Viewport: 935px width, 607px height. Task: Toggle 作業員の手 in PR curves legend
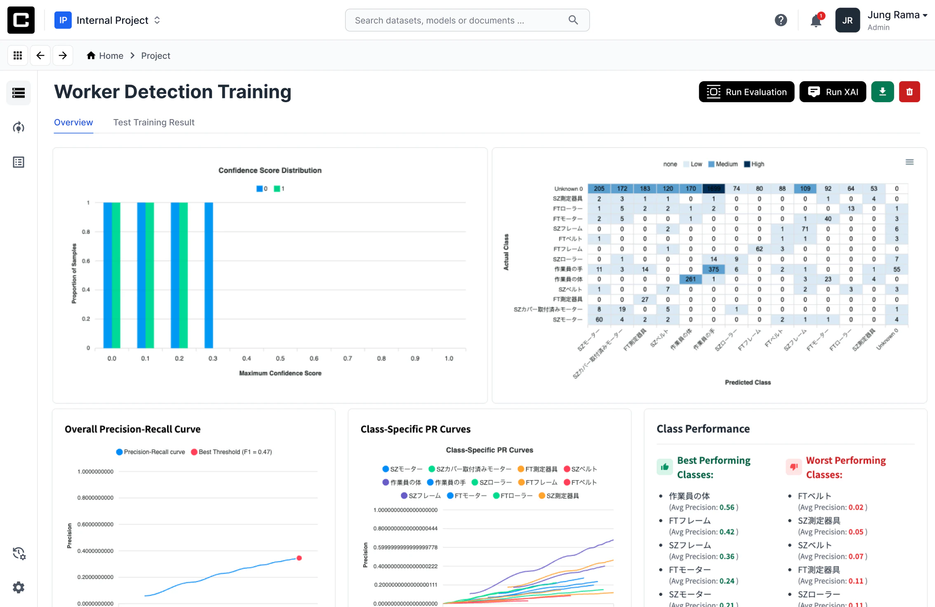click(446, 482)
